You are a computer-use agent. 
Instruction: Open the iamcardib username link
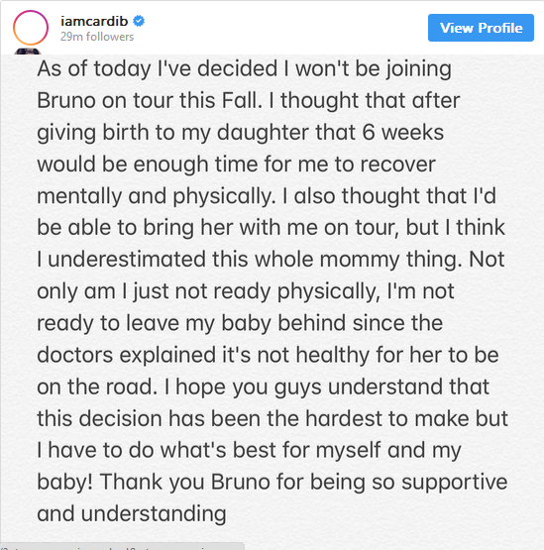tap(94, 21)
